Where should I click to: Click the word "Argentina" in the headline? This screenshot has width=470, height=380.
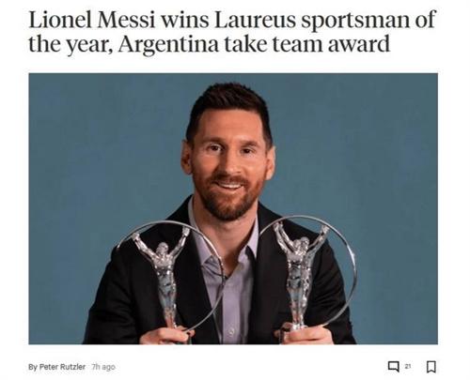[x=168, y=45]
